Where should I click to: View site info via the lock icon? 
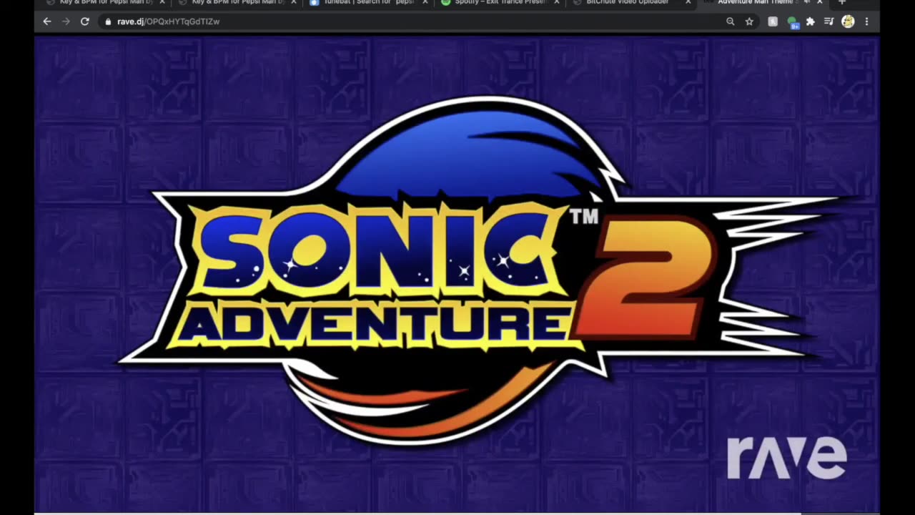[109, 21]
